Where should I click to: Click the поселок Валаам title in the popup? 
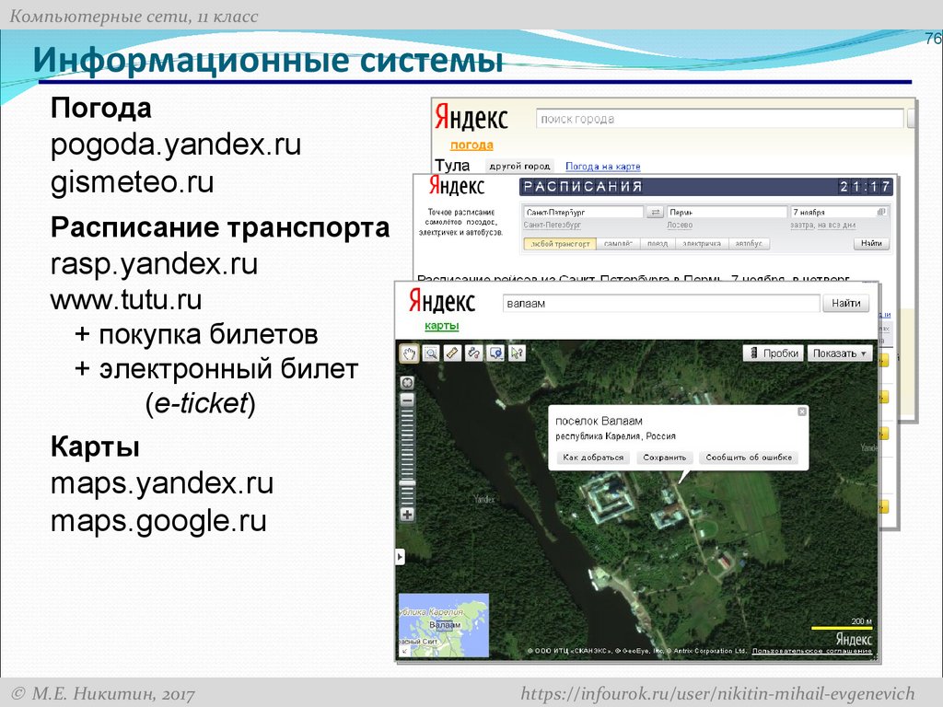599,421
